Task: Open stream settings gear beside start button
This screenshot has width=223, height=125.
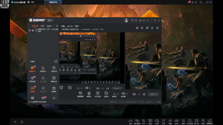Action: (x=144, y=94)
